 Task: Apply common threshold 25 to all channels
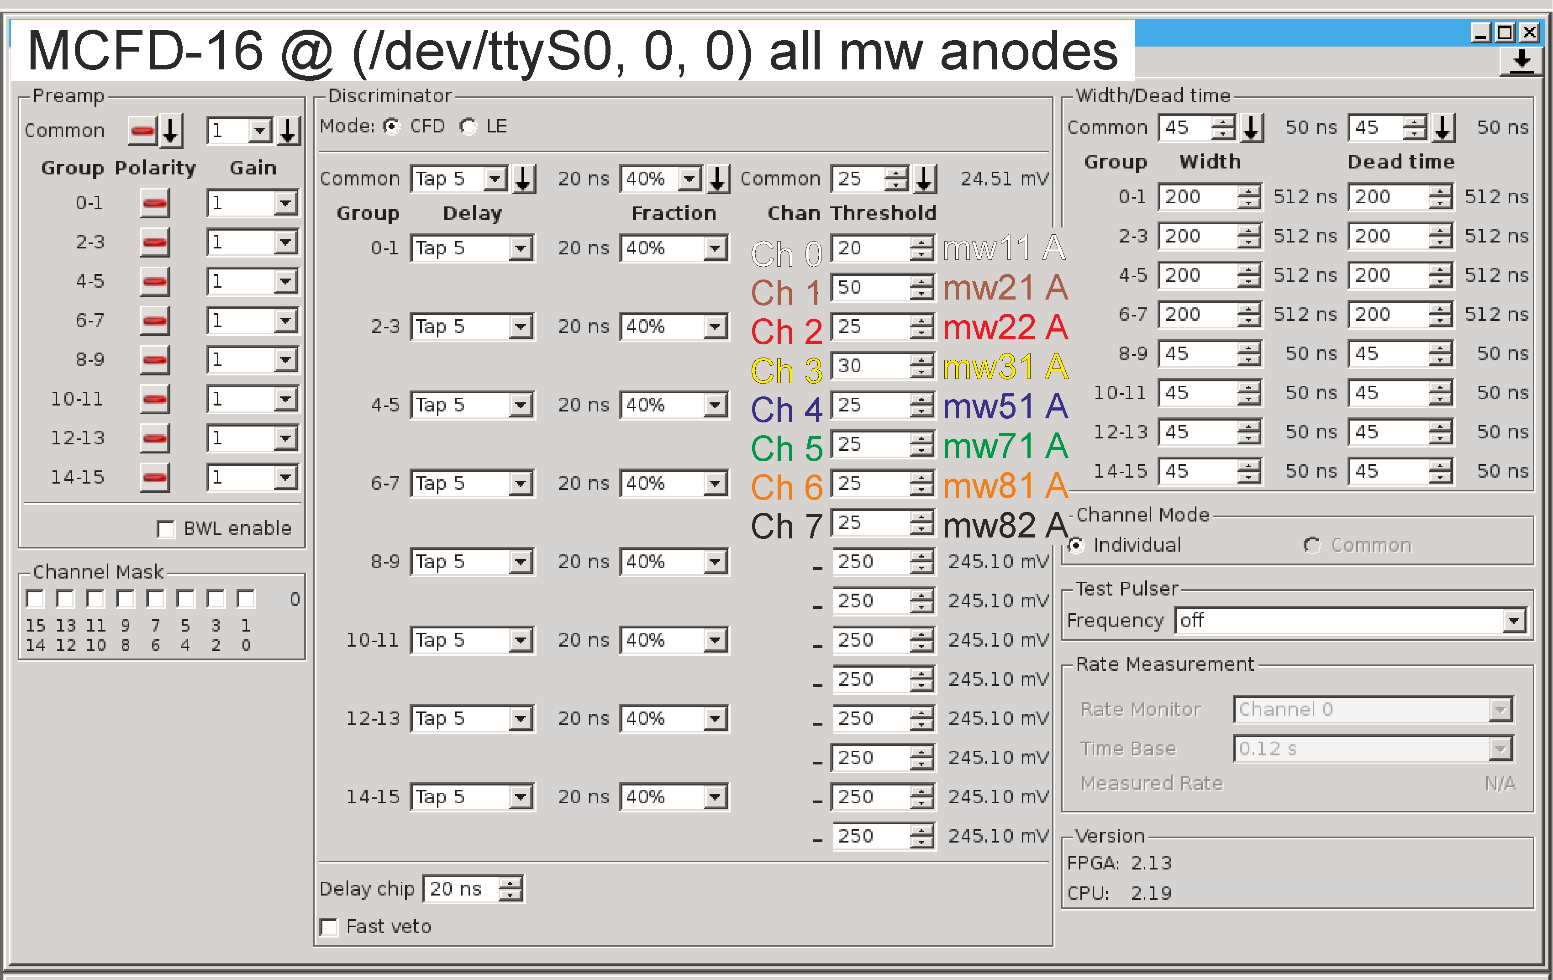(925, 179)
